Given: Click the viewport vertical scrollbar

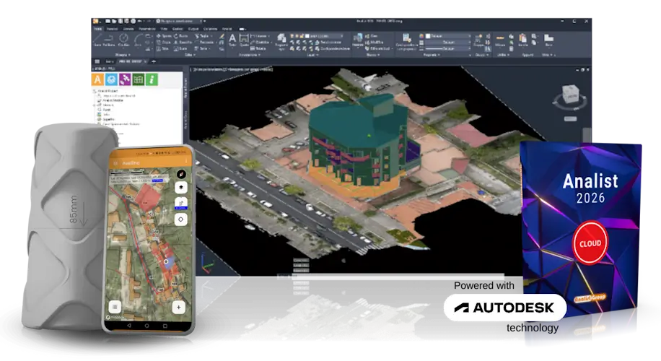Looking at the screenshot, I should [587, 135].
